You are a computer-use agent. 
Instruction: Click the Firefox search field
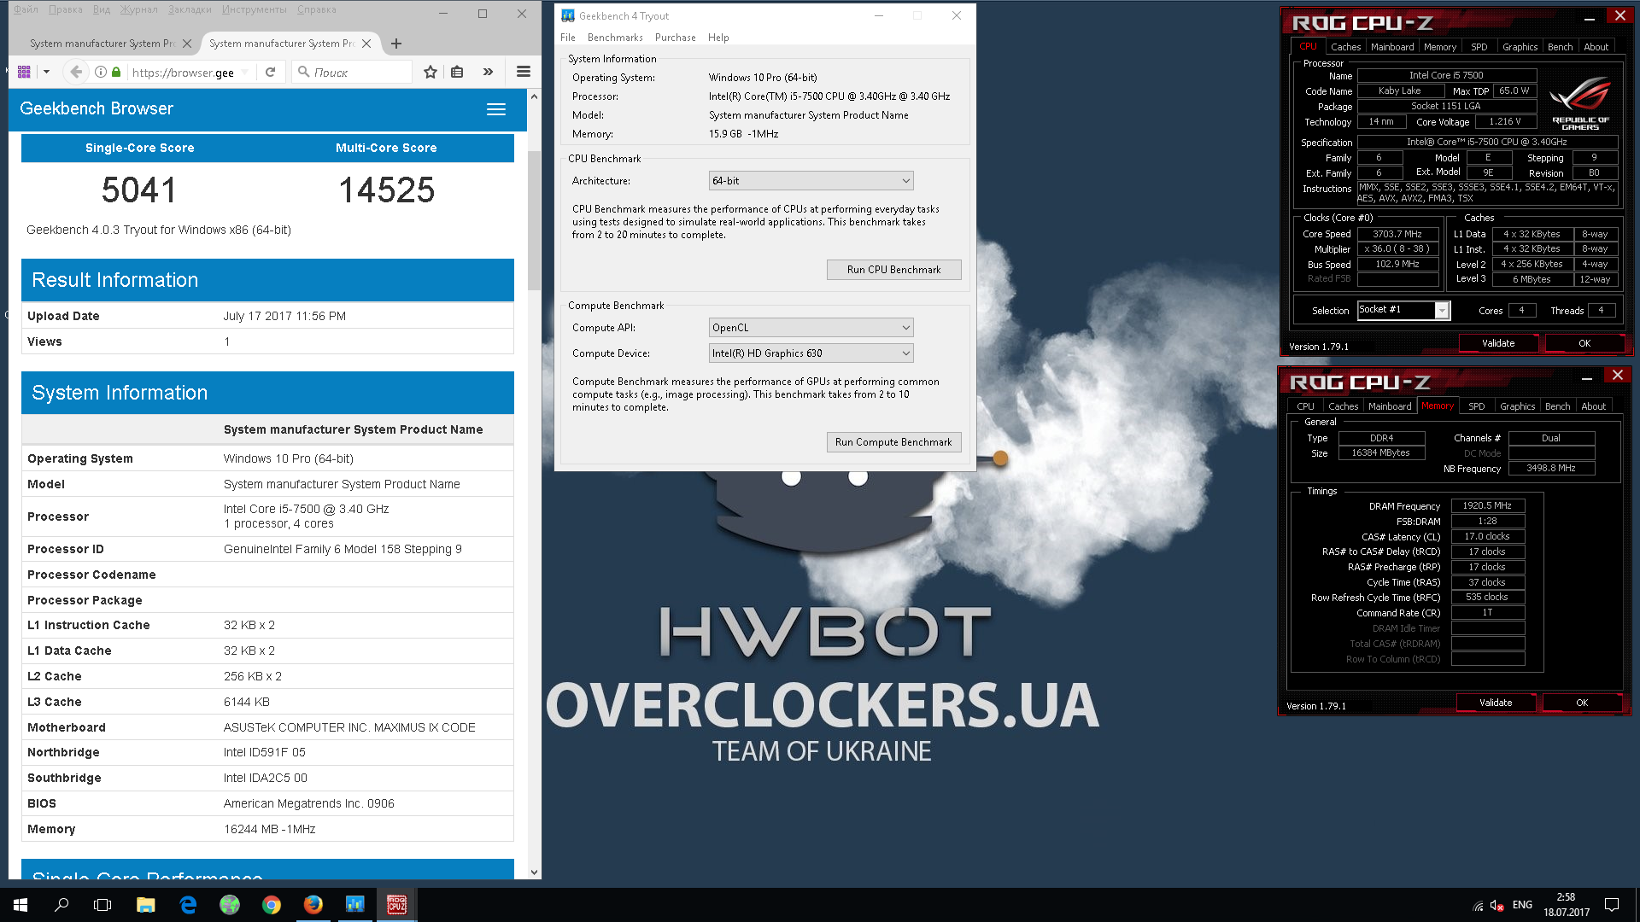click(x=353, y=72)
